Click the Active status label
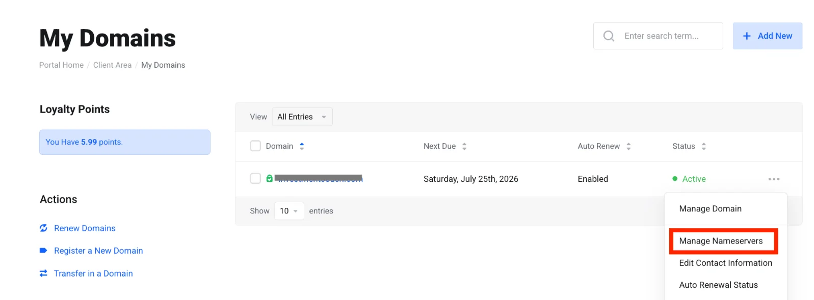The height and width of the screenshot is (300, 814). point(694,179)
